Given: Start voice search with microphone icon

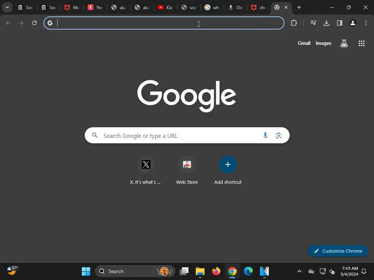Looking at the screenshot, I should [265, 136].
